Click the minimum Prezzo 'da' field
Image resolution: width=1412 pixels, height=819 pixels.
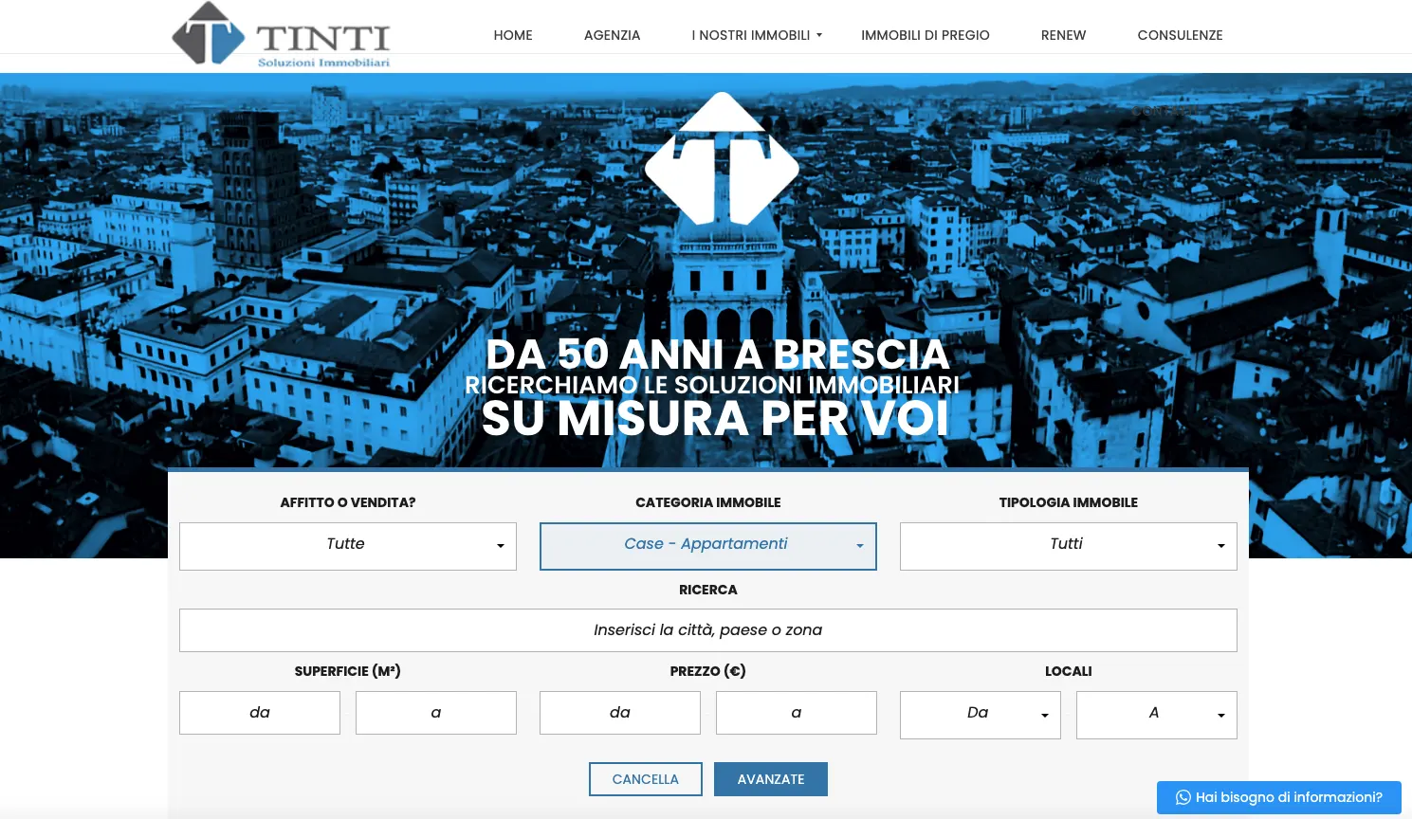click(620, 713)
